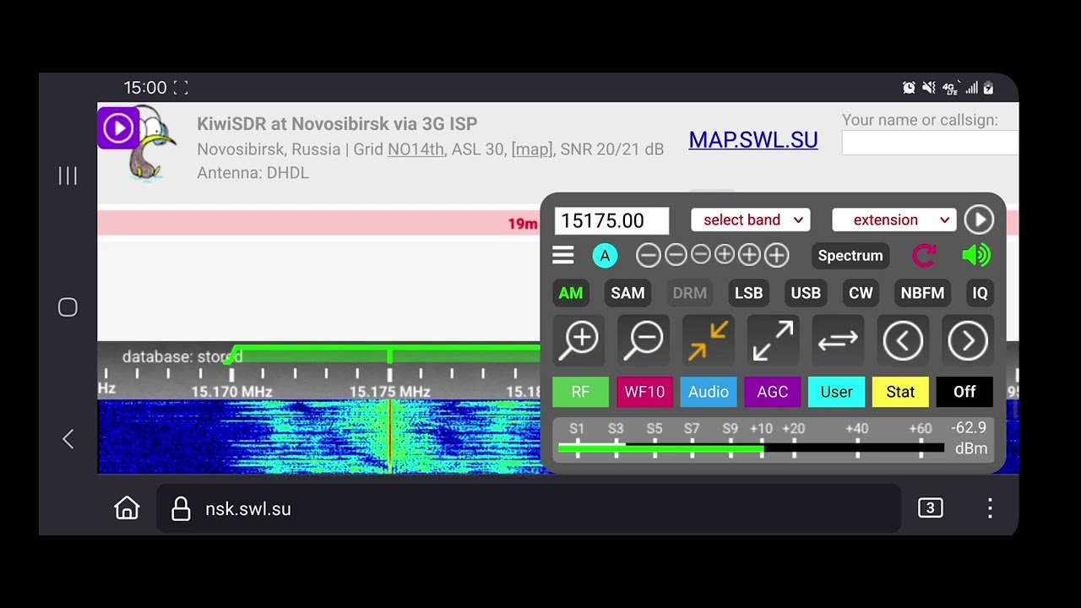Click the KiwiSDR at Novosibirsk title
Image resolution: width=1081 pixels, height=608 pixels.
coord(337,123)
